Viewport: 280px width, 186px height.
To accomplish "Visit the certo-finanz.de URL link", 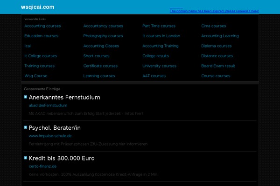I will 42,166.
